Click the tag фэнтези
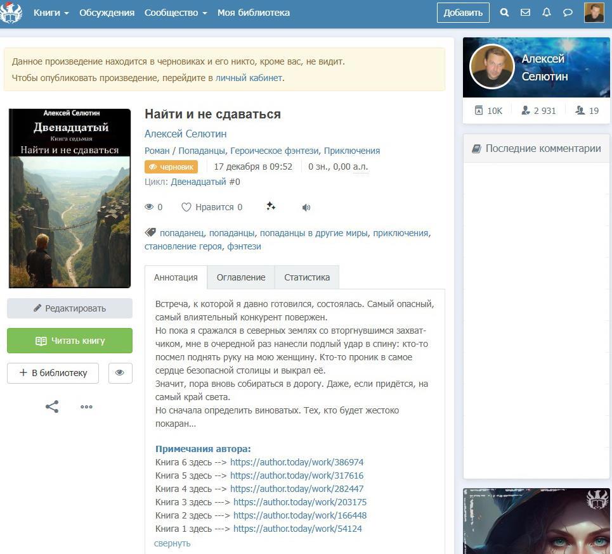 click(244, 246)
